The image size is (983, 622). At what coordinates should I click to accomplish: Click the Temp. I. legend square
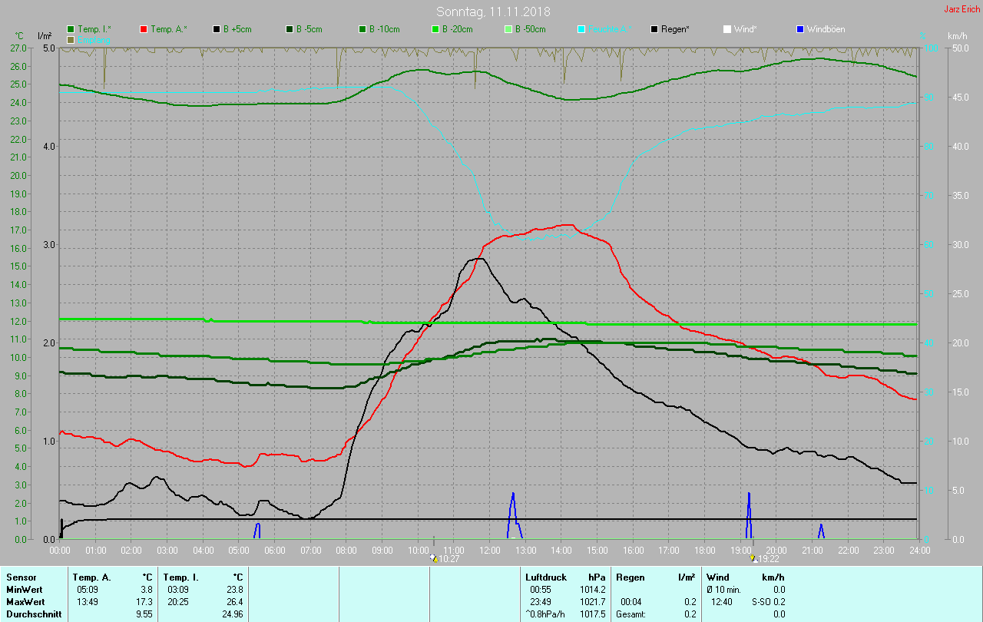tap(71, 29)
